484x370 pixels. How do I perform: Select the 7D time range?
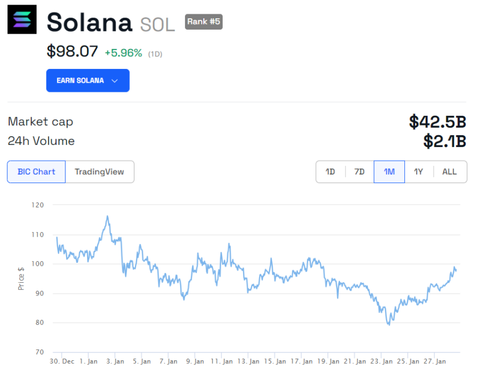coord(359,172)
